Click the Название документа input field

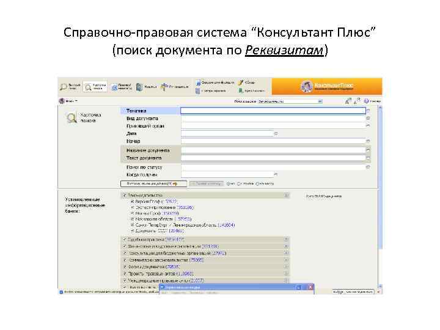pyautogui.click(x=273, y=150)
